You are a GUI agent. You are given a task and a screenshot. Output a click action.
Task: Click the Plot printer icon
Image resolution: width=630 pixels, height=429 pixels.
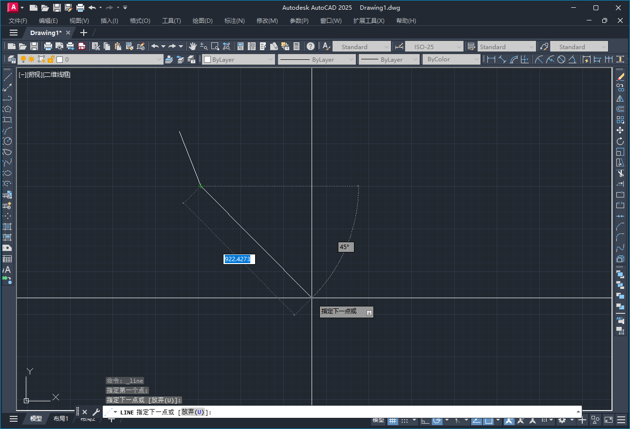point(48,47)
